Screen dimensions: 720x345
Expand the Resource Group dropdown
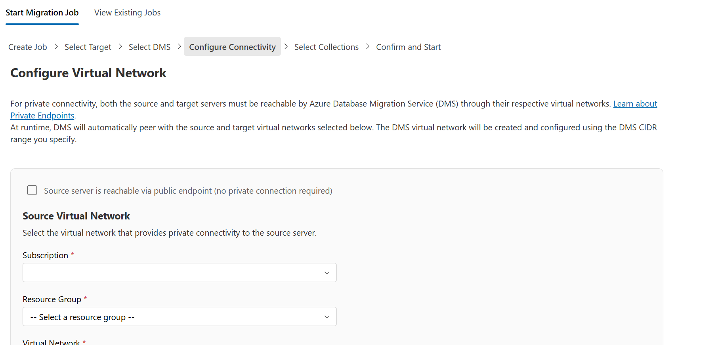(x=174, y=317)
